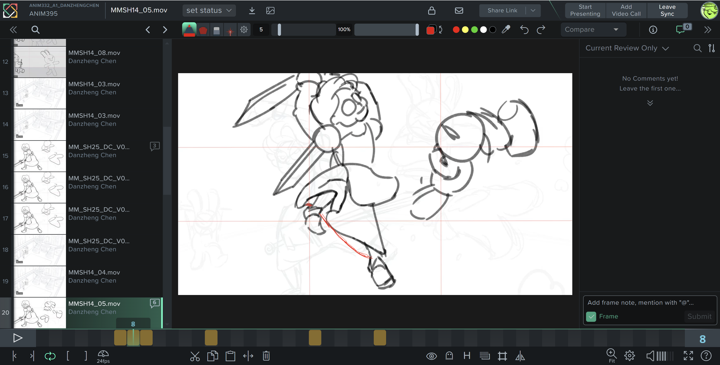Open the set status dropdown
Image resolution: width=720 pixels, height=365 pixels.
tap(209, 10)
